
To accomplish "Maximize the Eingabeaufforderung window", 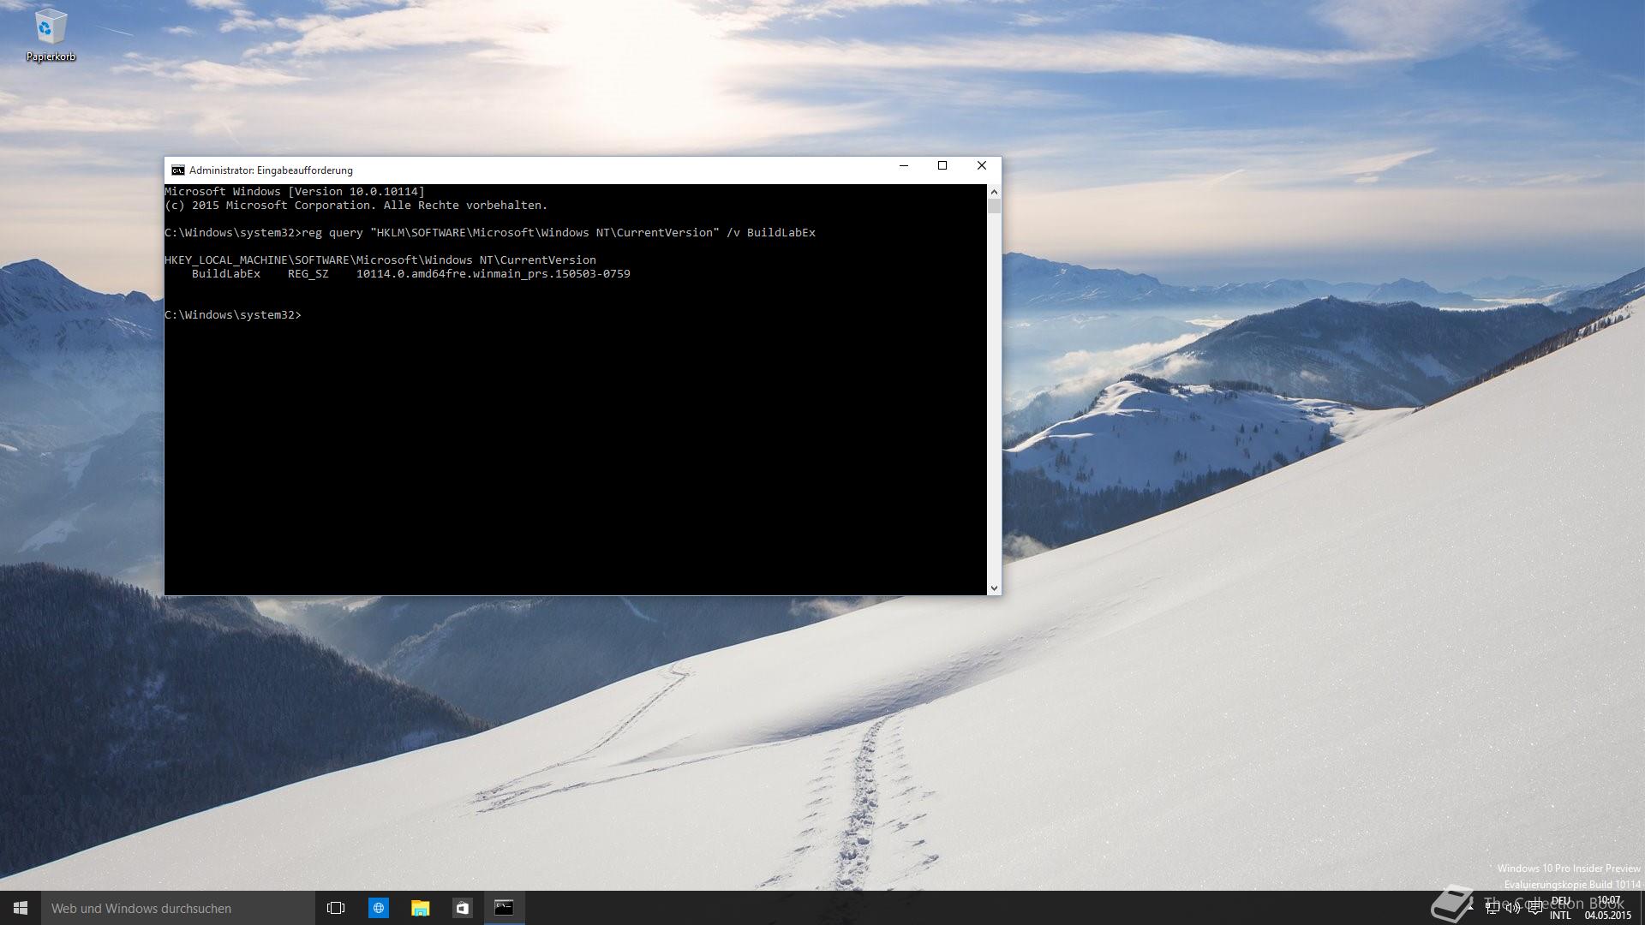I will click(x=942, y=166).
